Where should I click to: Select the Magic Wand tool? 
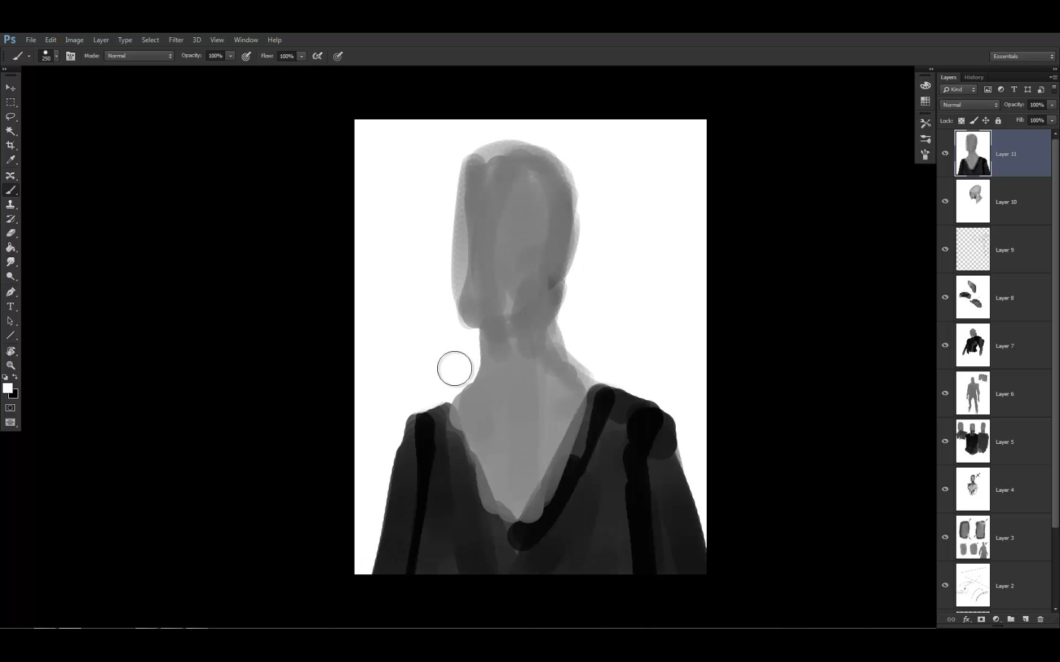tap(11, 131)
